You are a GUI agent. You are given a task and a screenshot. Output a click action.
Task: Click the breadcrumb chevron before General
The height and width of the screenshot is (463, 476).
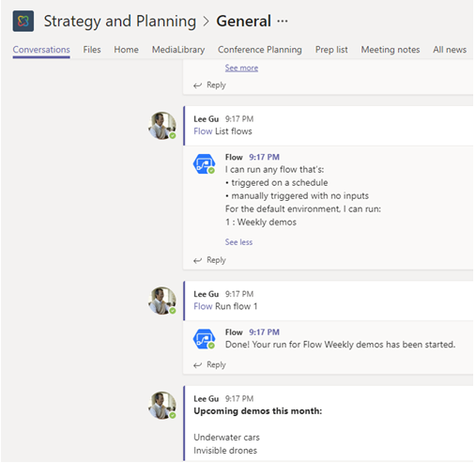(x=206, y=22)
